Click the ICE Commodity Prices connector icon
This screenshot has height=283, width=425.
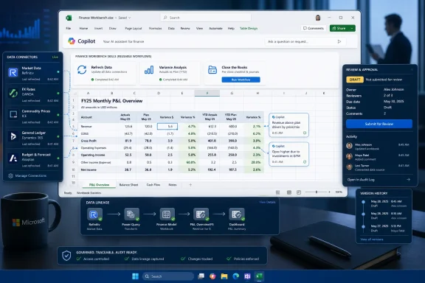(x=13, y=114)
